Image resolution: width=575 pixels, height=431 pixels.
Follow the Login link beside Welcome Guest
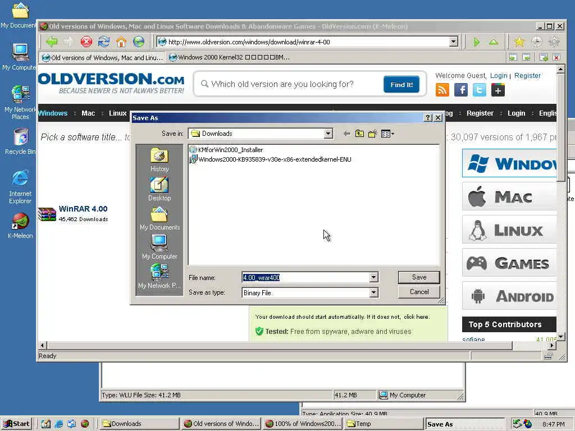tap(499, 76)
